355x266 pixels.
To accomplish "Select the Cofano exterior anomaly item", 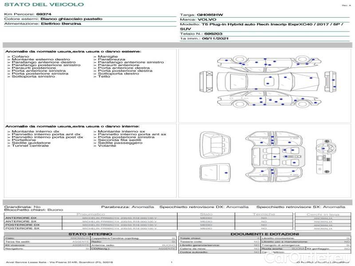I will coord(20,57).
